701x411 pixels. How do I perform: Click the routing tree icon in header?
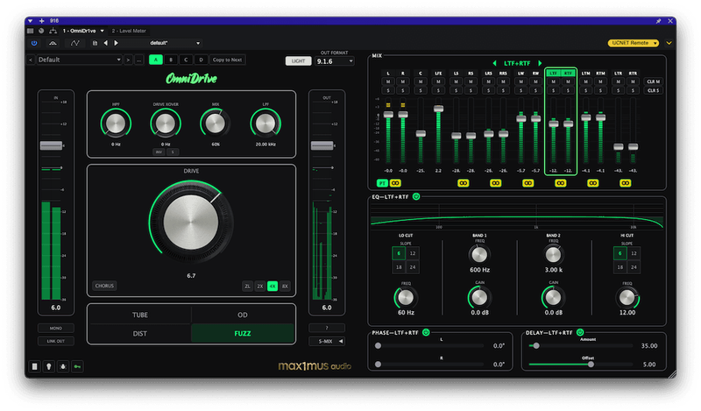pyautogui.click(x=53, y=31)
